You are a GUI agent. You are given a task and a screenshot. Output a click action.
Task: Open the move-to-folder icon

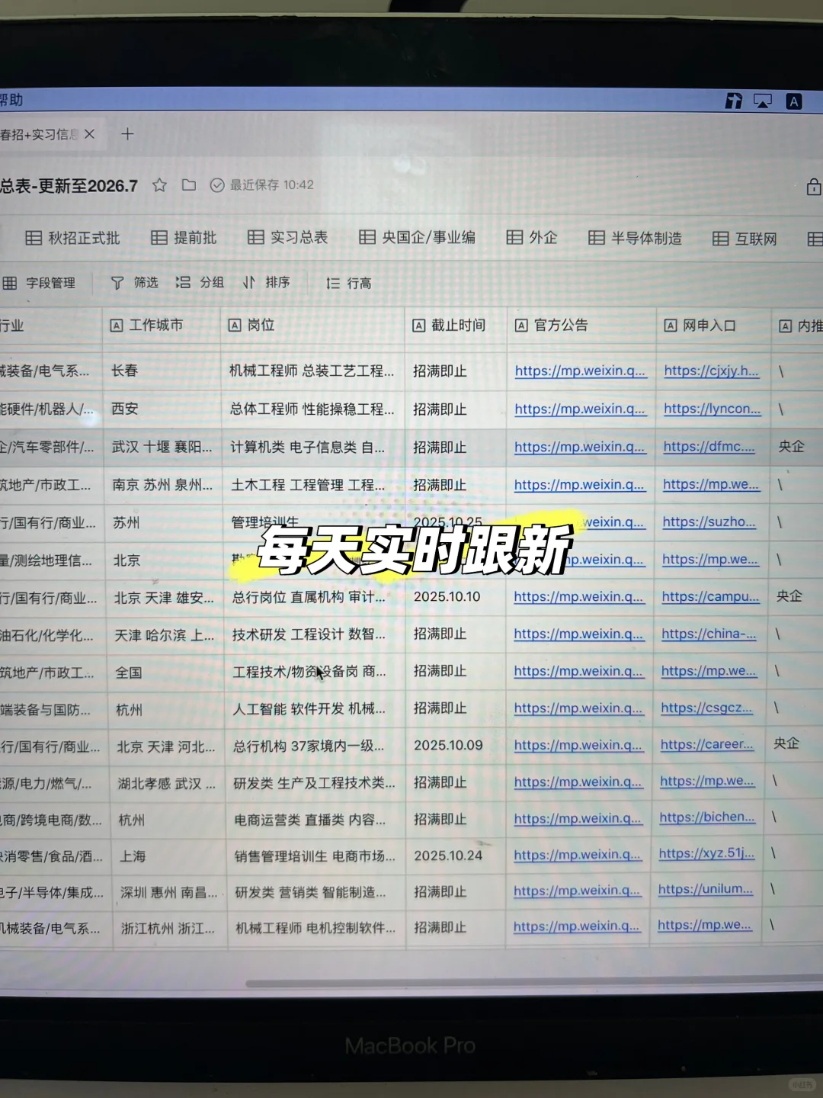click(189, 185)
